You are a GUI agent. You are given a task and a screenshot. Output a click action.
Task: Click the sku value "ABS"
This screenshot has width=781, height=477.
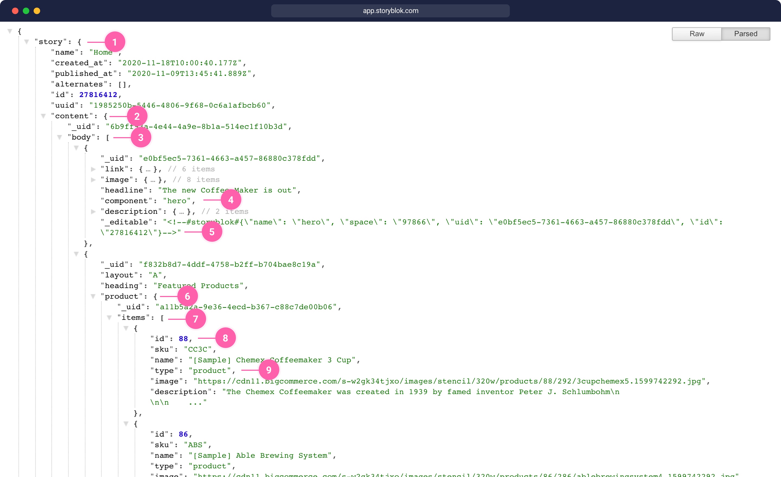[x=195, y=445]
